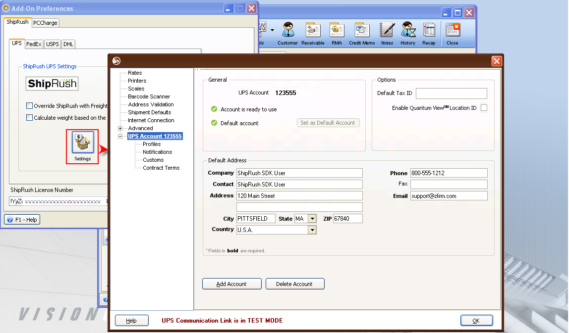Select Printers in the settings tree
The height and width of the screenshot is (333, 569).
tap(137, 81)
